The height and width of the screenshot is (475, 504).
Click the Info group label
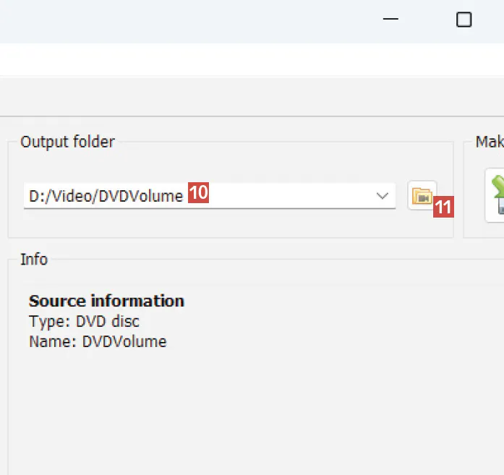[34, 259]
